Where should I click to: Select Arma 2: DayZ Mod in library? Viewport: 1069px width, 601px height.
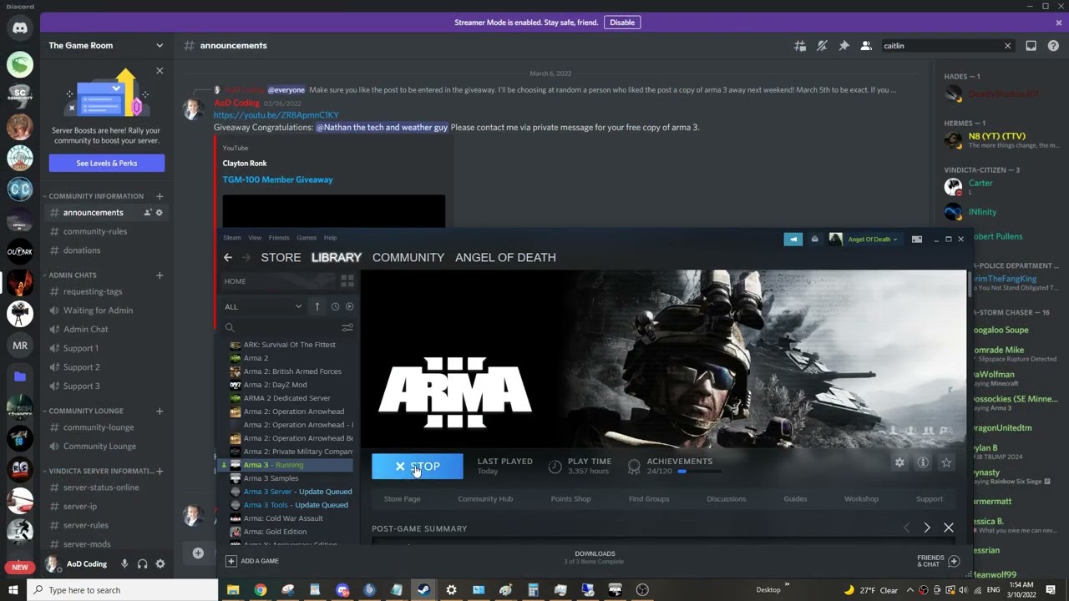coord(275,385)
